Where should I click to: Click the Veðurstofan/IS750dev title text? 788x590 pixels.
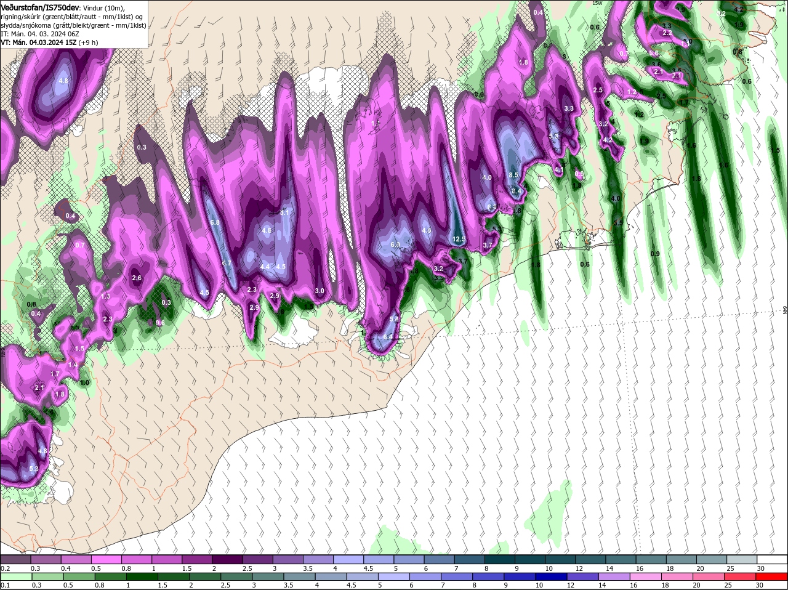[x=40, y=7]
